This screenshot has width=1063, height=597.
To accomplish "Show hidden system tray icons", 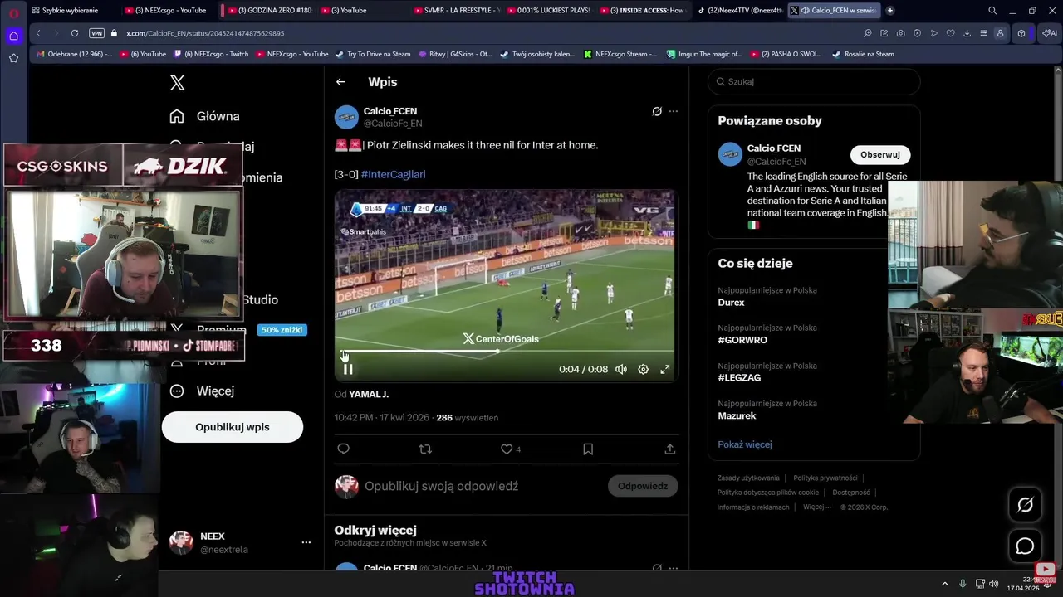I will (x=944, y=584).
